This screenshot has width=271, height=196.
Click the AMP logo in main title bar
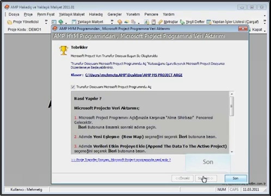pos(7,7)
